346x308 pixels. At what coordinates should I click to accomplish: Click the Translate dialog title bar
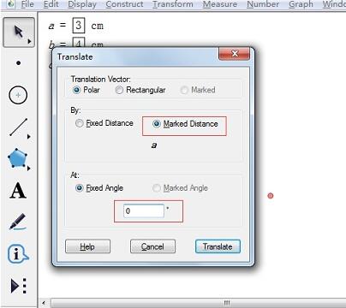point(135,56)
